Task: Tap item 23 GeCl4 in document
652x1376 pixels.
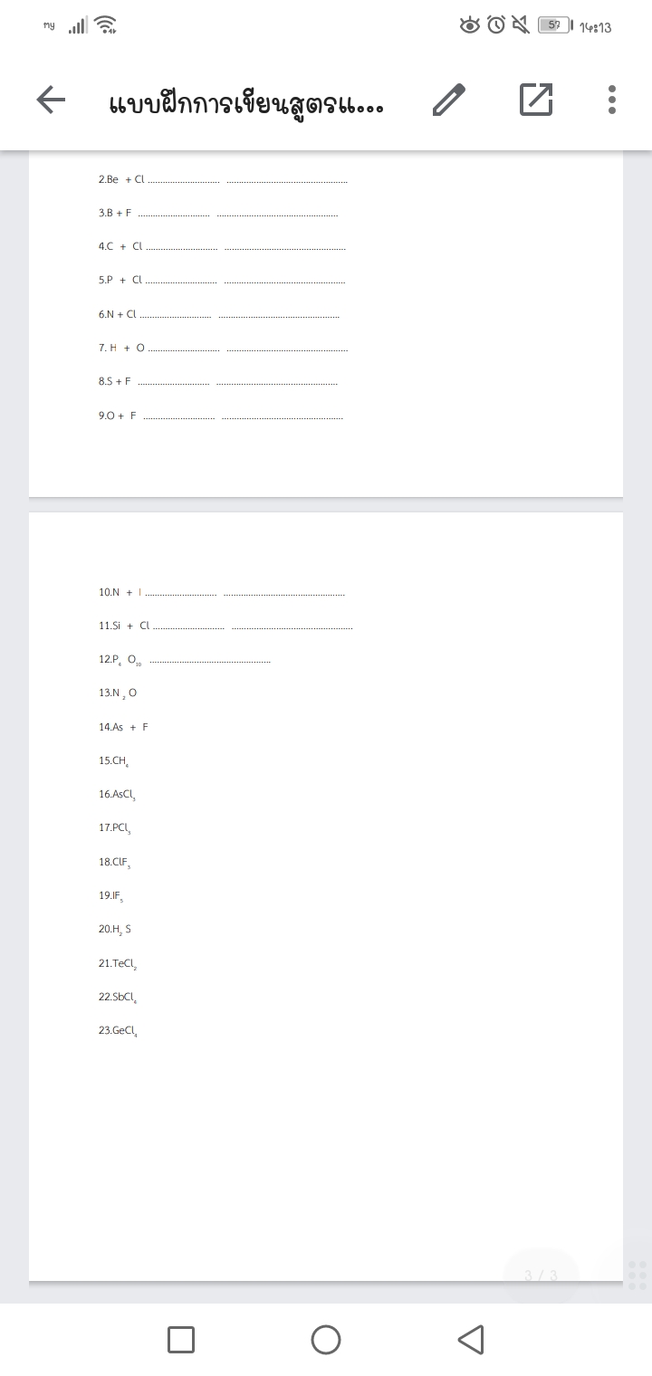Action: click(x=118, y=1031)
